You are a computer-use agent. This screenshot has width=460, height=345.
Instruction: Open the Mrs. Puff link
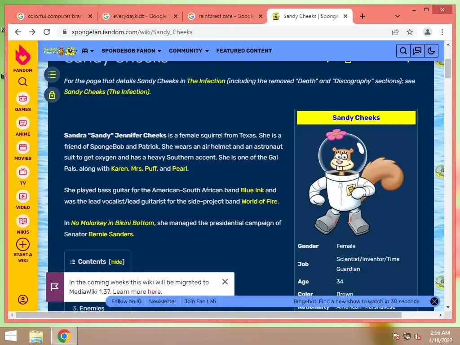[144, 169]
